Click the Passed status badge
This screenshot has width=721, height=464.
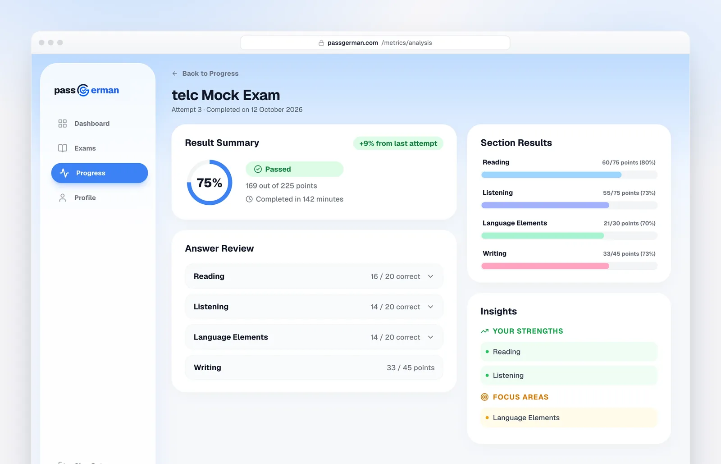point(295,169)
